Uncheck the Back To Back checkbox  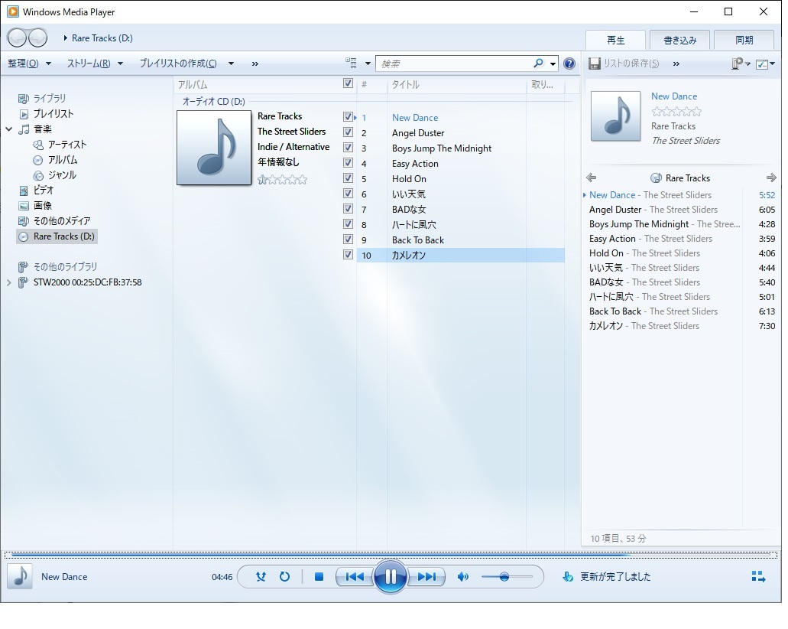[348, 239]
